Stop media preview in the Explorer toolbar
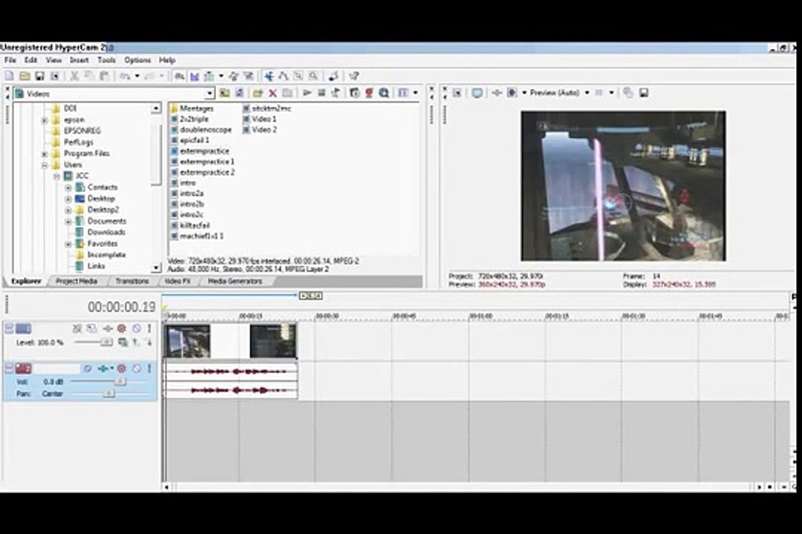802x534 pixels. pyautogui.click(x=322, y=93)
